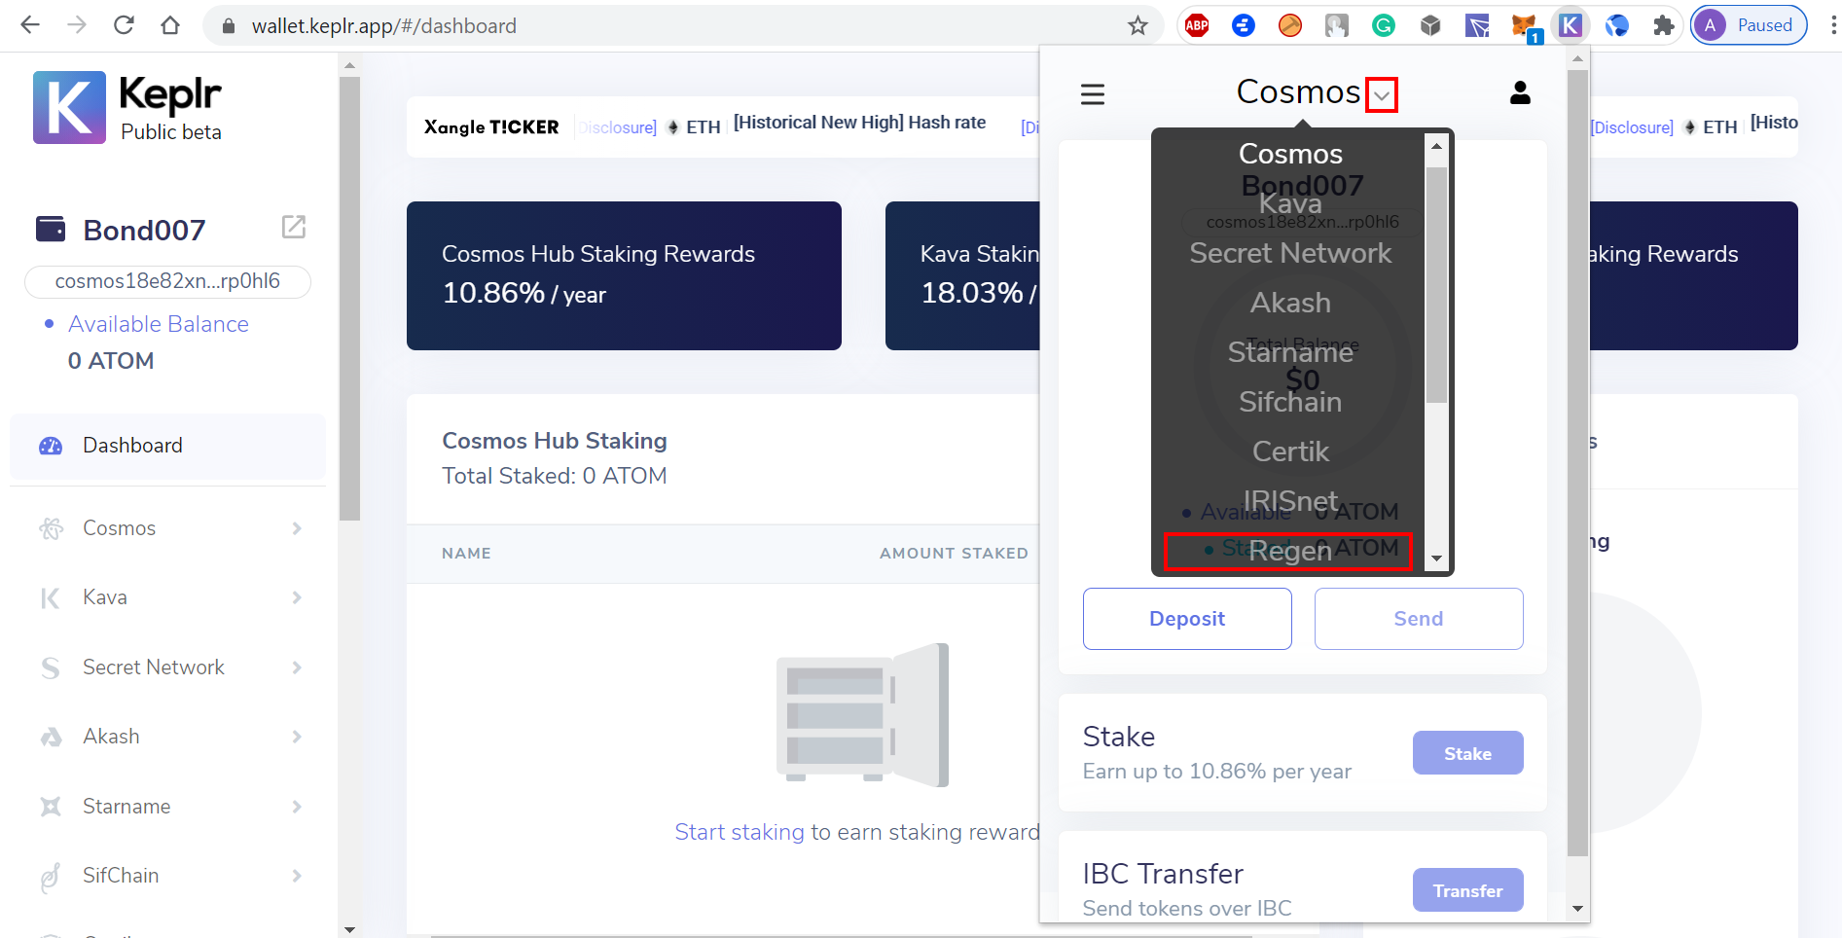The height and width of the screenshot is (938, 1842).
Task: Expand Cosmos chain selector arrow
Action: coord(1382,95)
